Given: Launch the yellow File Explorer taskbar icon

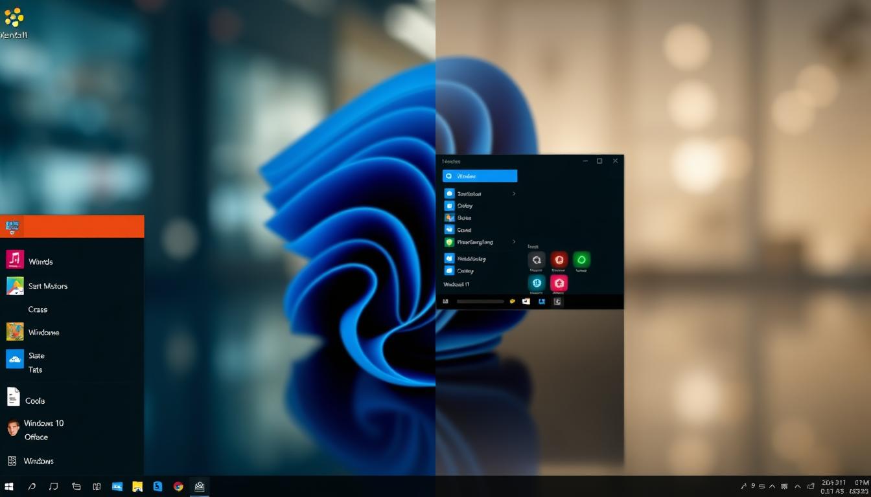Looking at the screenshot, I should pos(137,487).
